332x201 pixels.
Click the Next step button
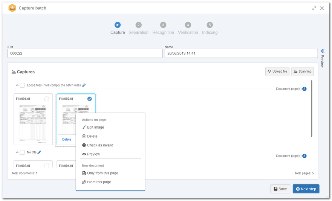tap(306, 189)
